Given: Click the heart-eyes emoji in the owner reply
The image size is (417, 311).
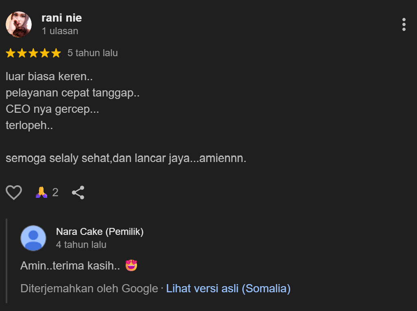Looking at the screenshot, I should coord(130,265).
